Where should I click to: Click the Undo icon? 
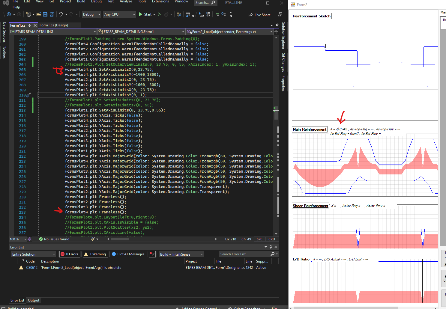pyautogui.click(x=61, y=14)
